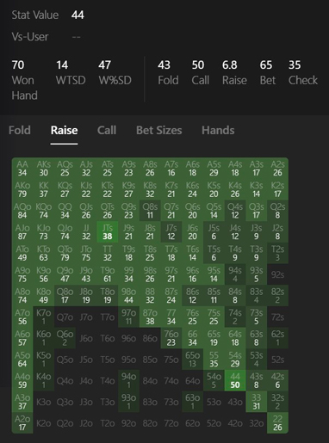Click the WTSD stat
Screen dimensions: 329x443
coord(71,72)
